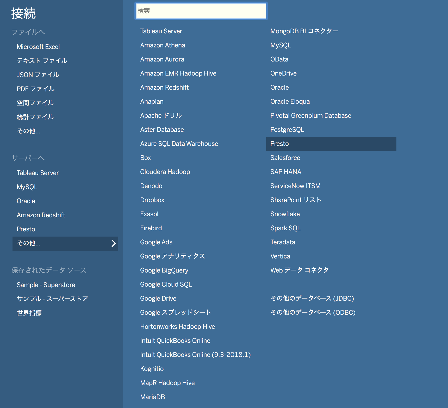Select SharePoint リスト connector
448x408 pixels.
[296, 200]
